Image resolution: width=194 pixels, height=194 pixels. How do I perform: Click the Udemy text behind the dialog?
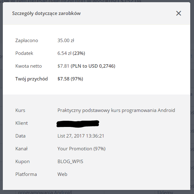[x=165, y=192]
